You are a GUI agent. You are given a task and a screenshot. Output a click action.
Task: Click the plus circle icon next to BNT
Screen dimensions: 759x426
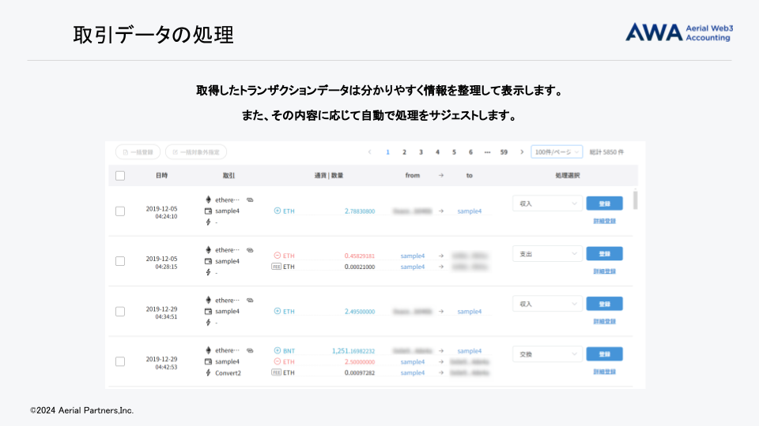coord(278,350)
